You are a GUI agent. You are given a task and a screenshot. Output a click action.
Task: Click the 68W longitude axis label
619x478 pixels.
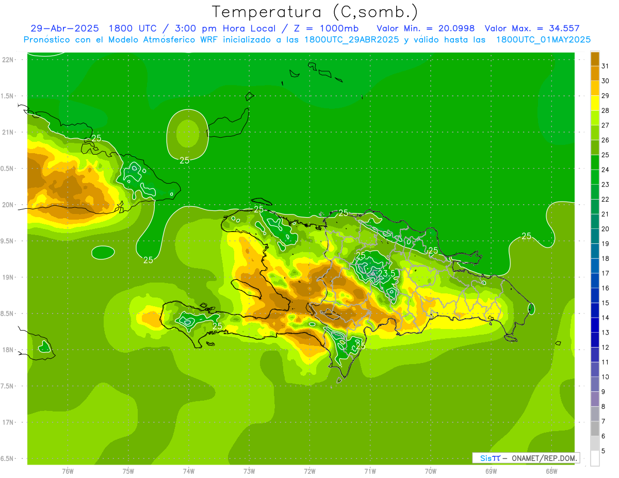551,471
